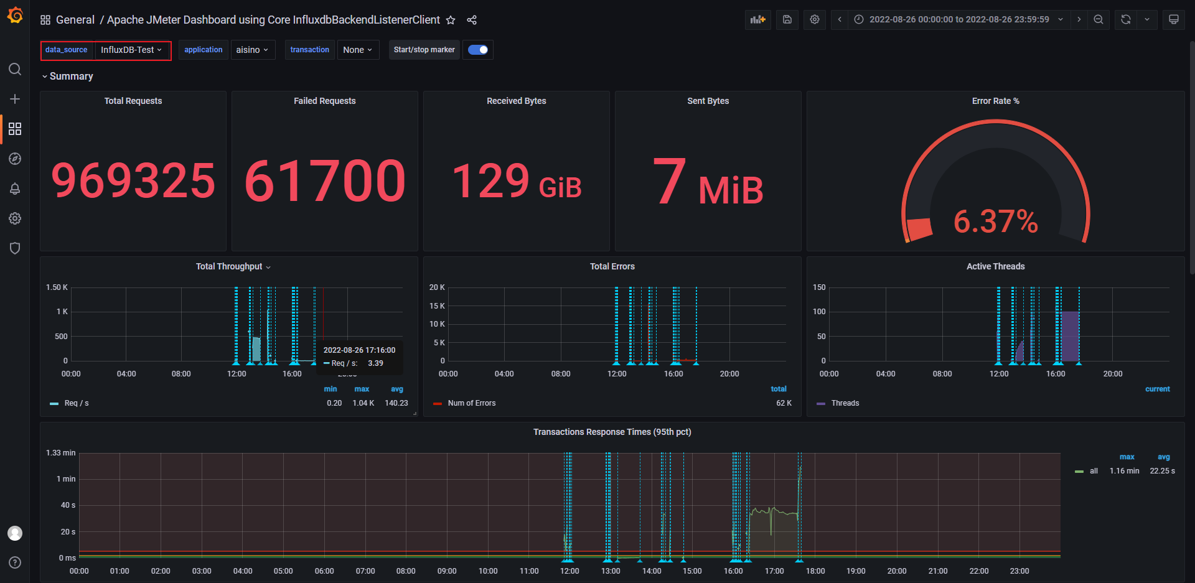Click the dashboard grid icon beside General
The image size is (1195, 583).
45,20
